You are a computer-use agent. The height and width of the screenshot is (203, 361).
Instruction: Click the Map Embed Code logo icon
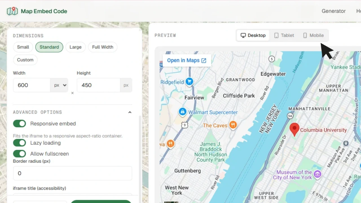[x=12, y=11]
